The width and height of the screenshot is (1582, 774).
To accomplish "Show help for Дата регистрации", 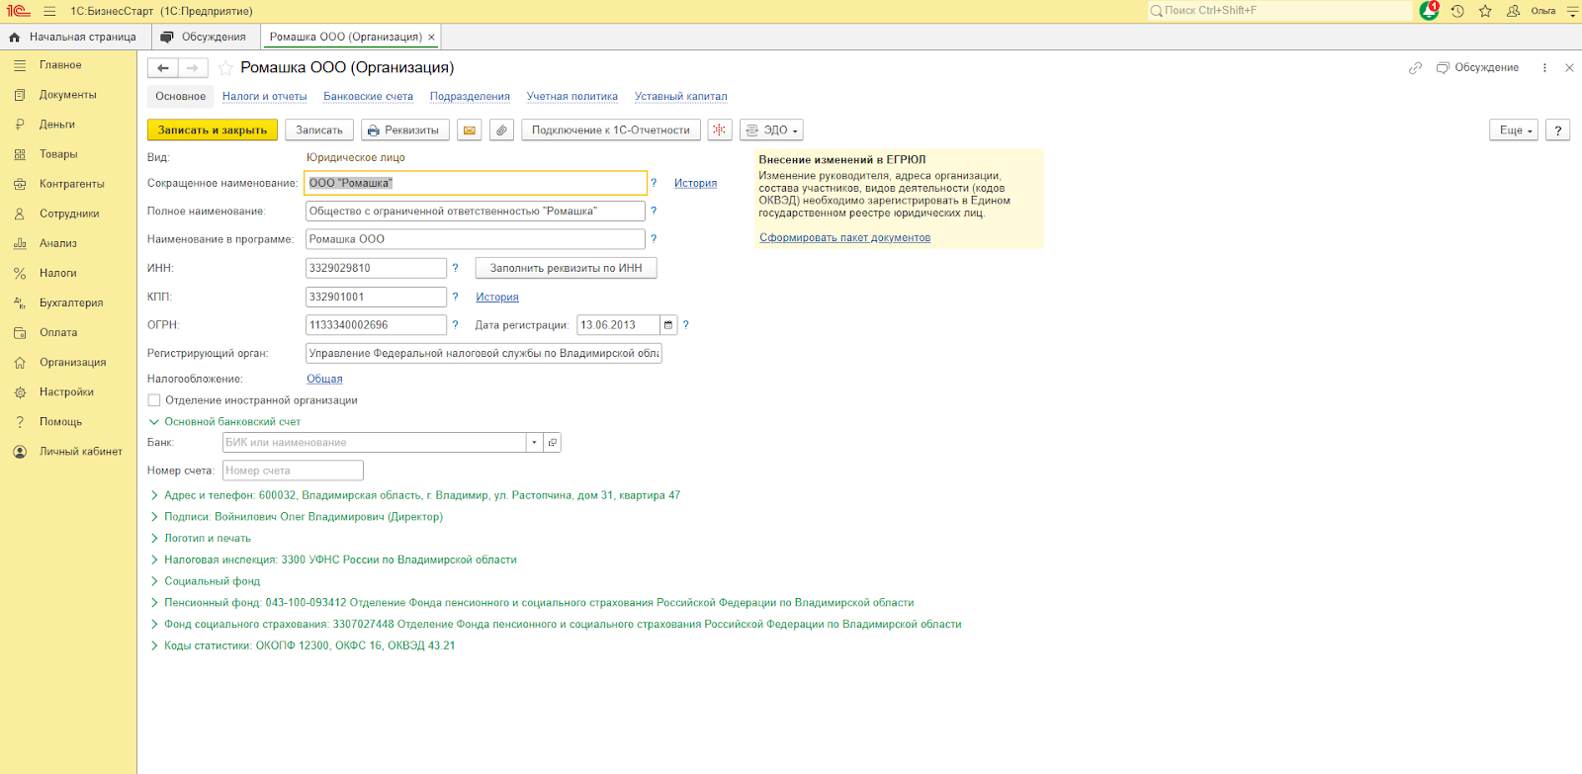I will [x=685, y=325].
